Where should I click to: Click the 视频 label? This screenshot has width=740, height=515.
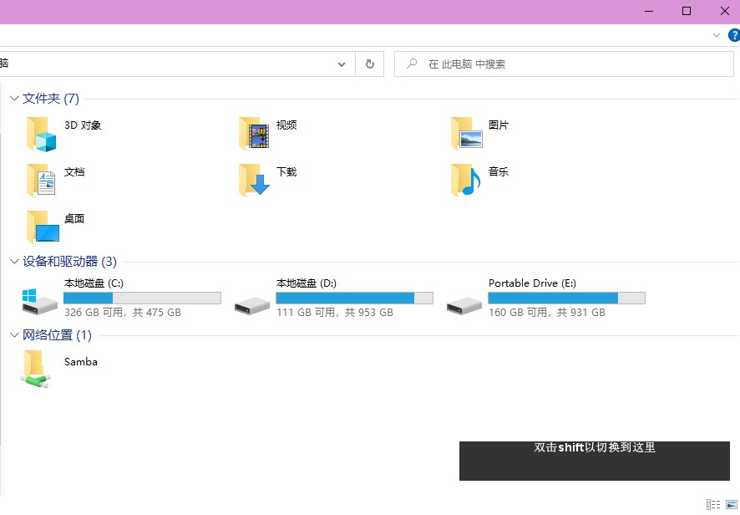click(x=286, y=125)
